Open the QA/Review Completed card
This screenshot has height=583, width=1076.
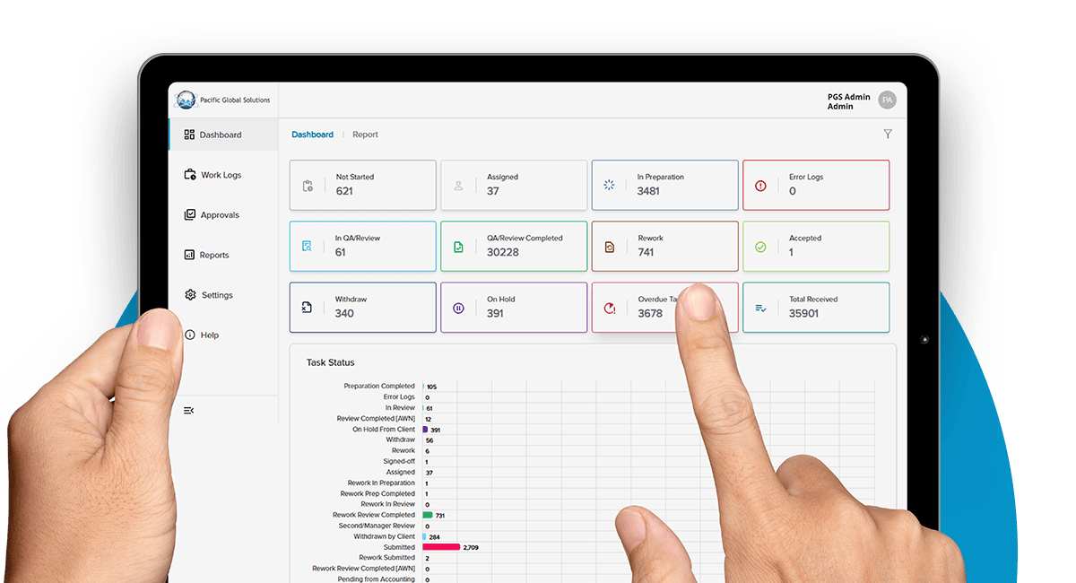pos(514,246)
